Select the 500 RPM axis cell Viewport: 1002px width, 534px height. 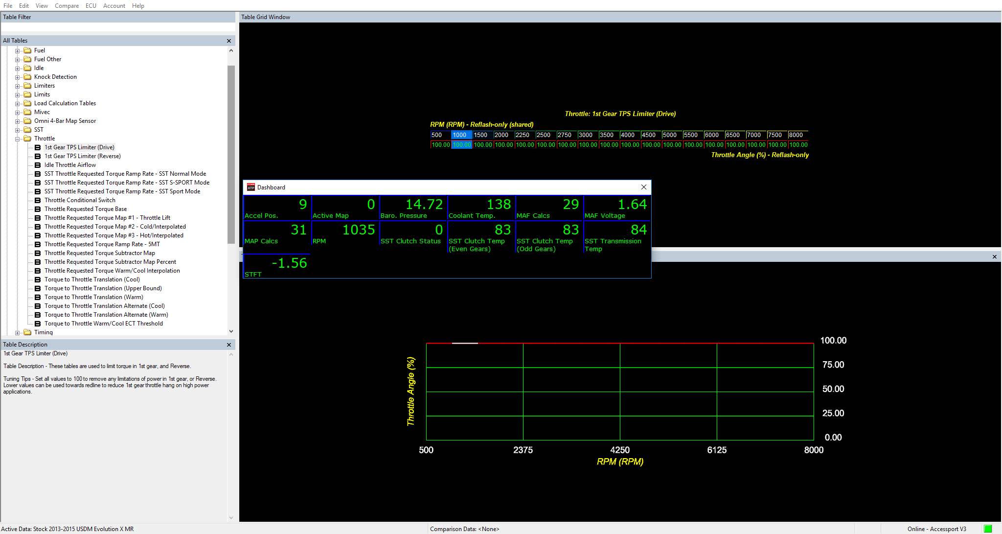pyautogui.click(x=440, y=135)
